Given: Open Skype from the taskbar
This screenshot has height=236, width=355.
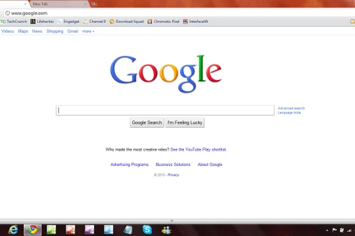Looking at the screenshot, I should tap(147, 229).
